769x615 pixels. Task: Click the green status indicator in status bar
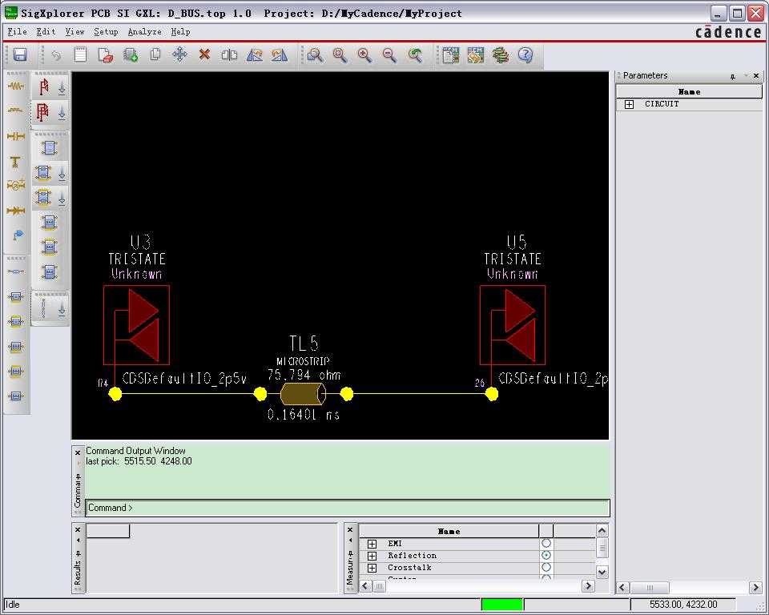pos(502,605)
